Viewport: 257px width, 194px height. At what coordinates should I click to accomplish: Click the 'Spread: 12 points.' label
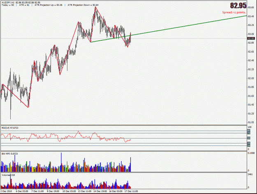(234, 12)
